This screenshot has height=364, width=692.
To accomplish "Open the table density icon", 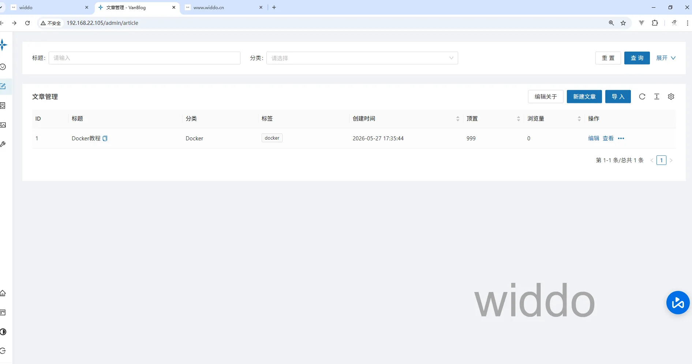I will pos(657,96).
